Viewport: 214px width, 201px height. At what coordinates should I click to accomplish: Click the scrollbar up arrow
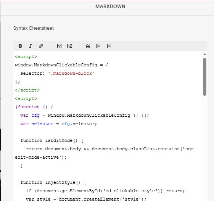204,55
